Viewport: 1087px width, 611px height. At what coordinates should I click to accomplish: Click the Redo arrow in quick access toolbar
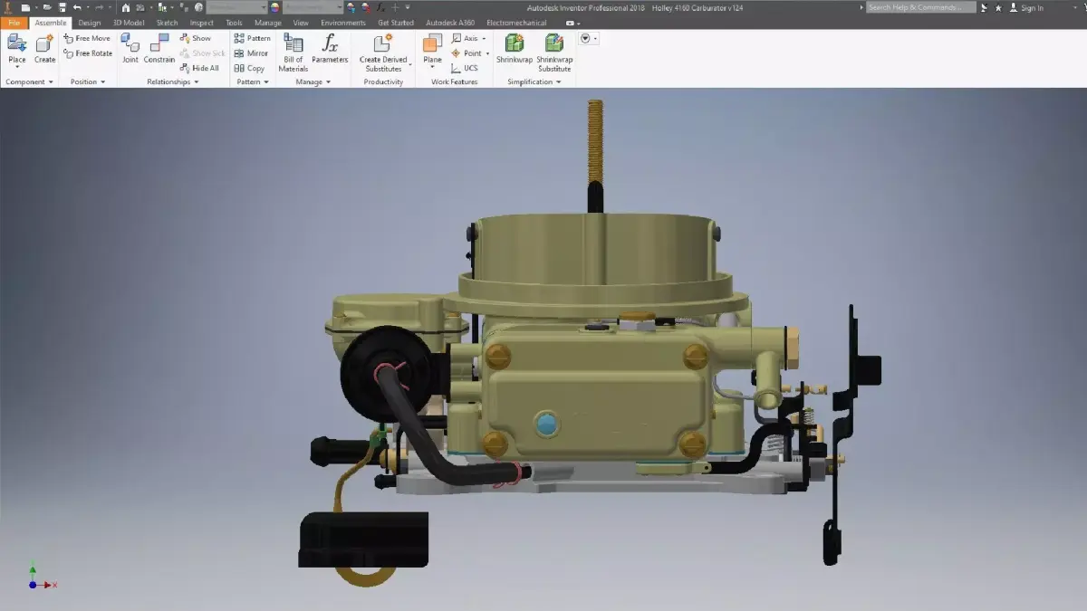point(100,7)
